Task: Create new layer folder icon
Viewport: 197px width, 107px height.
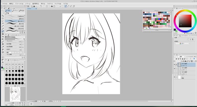Action: pyautogui.click(x=186, y=61)
